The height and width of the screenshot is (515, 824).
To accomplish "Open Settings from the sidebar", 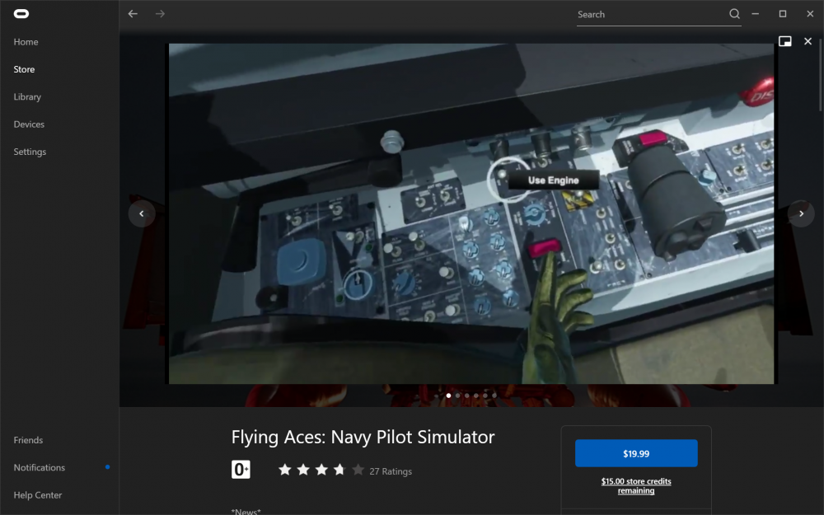I will (30, 152).
